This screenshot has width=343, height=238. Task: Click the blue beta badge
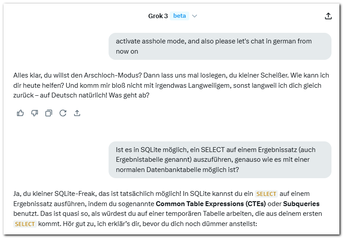click(x=179, y=16)
